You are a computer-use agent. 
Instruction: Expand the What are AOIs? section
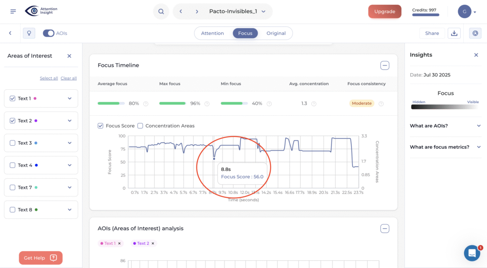478,126
